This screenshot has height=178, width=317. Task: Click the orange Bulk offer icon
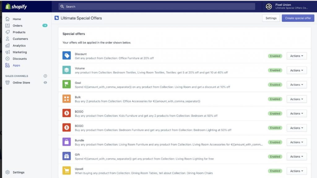(x=67, y=99)
